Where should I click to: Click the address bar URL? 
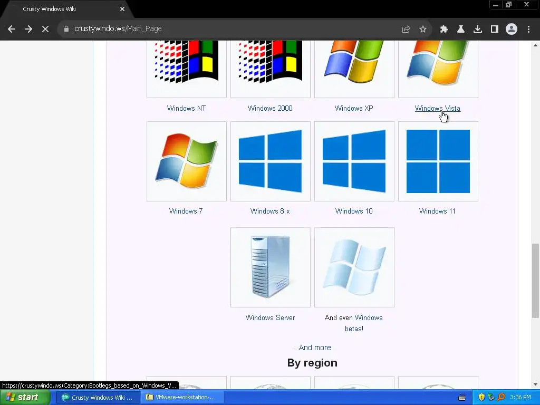(118, 28)
